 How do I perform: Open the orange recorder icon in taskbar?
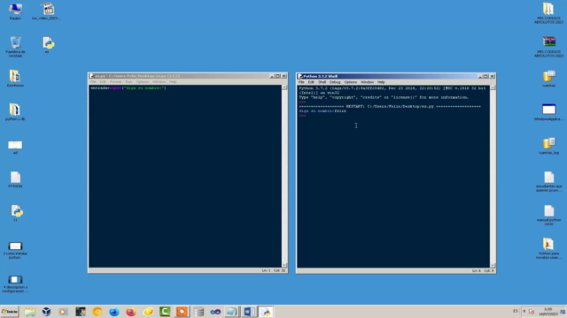tap(182, 312)
